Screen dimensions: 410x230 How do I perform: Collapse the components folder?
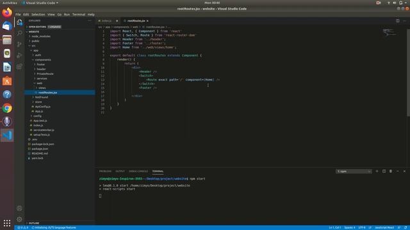pyautogui.click(x=43, y=59)
